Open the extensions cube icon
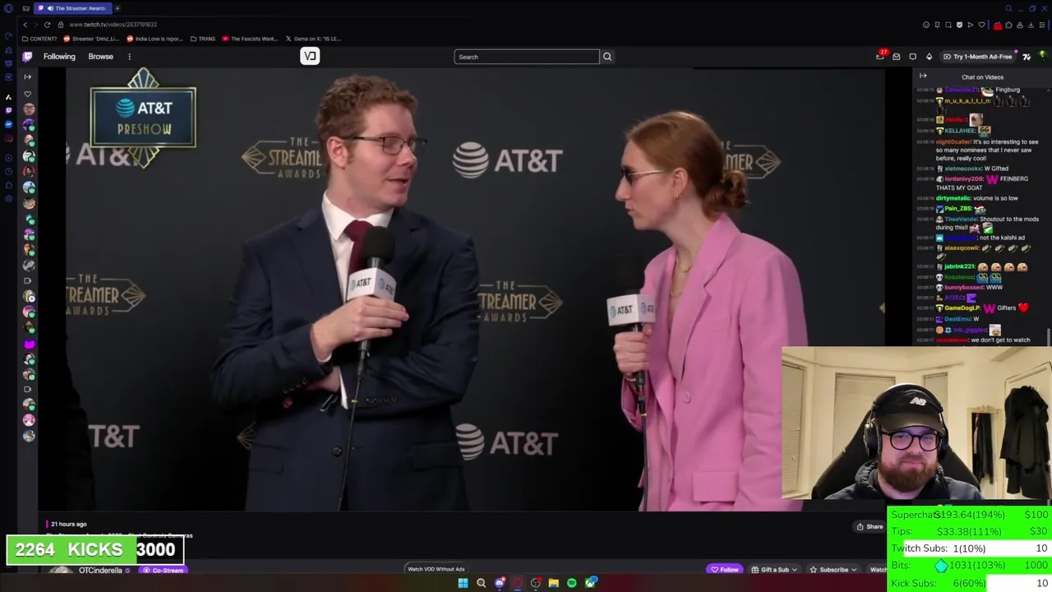The height and width of the screenshot is (592, 1052). point(1008,25)
